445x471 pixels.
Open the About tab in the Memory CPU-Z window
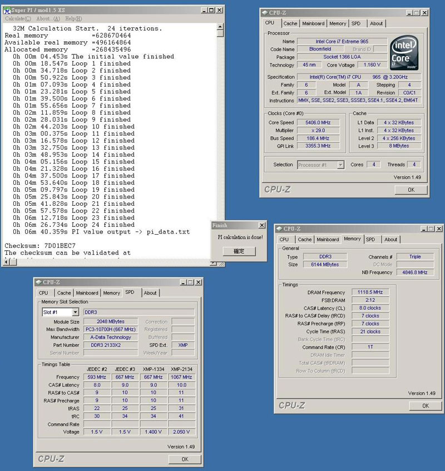[391, 240]
